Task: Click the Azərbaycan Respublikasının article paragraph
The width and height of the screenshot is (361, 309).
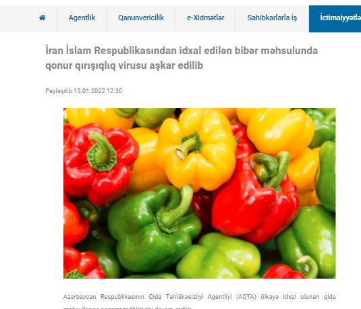Action: click(x=199, y=302)
